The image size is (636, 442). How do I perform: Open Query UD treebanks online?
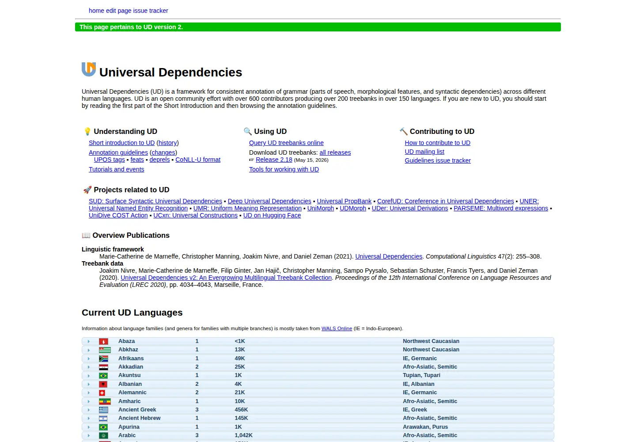pos(286,143)
